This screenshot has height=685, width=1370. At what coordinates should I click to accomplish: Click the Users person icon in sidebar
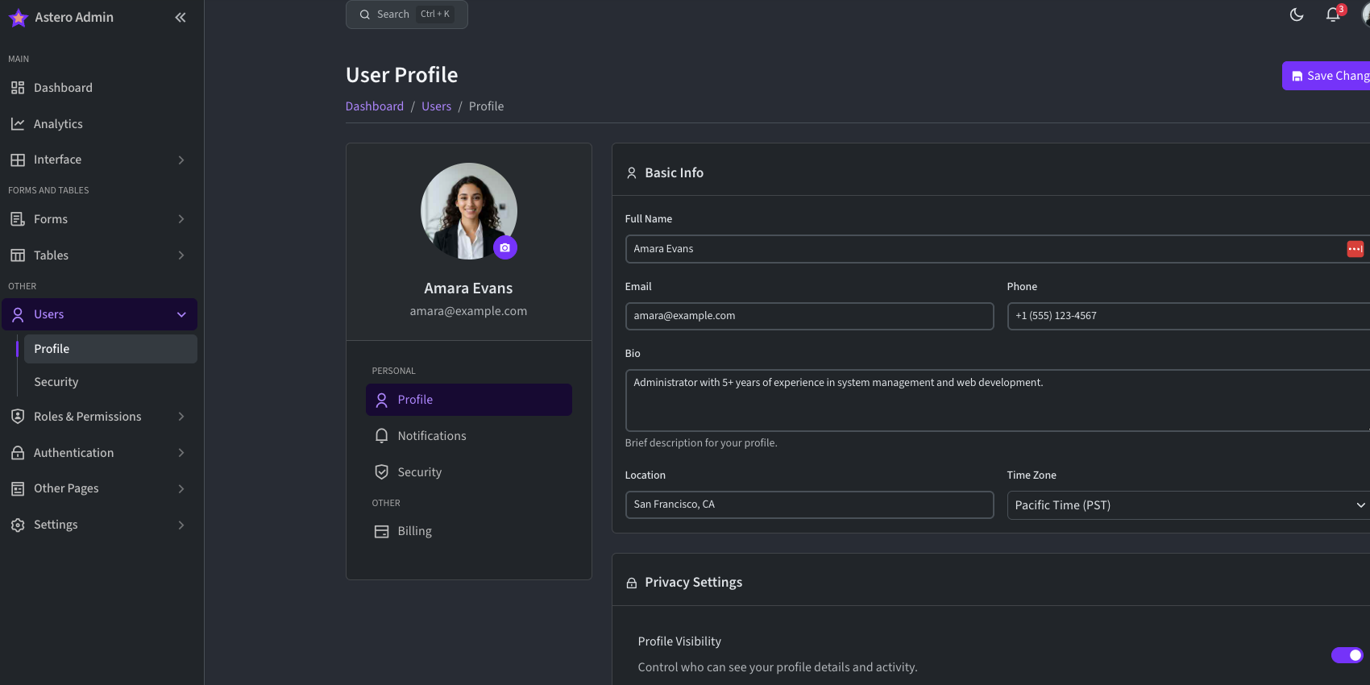click(18, 314)
